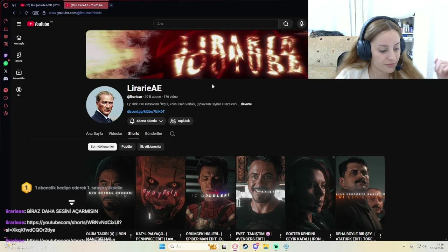Select the 'LirarieAE - YouTube' browser tab
Viewport: 448px width, 252px height.
click(x=86, y=5)
